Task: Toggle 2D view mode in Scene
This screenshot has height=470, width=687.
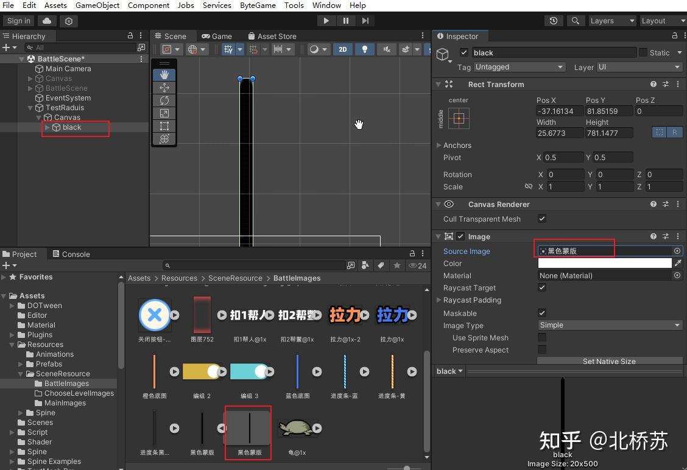Action: click(343, 49)
